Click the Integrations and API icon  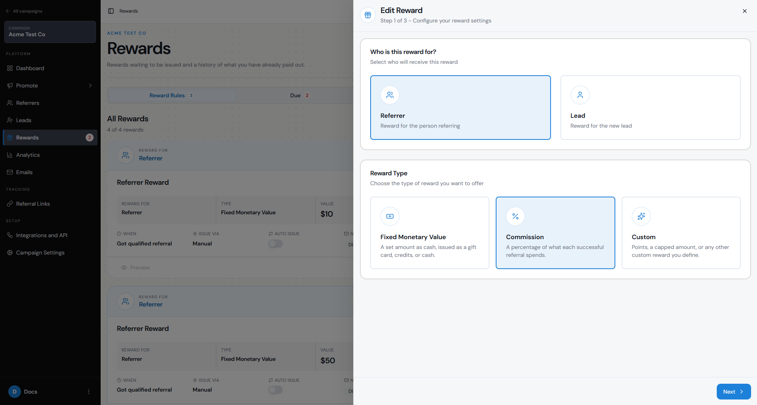click(x=10, y=235)
